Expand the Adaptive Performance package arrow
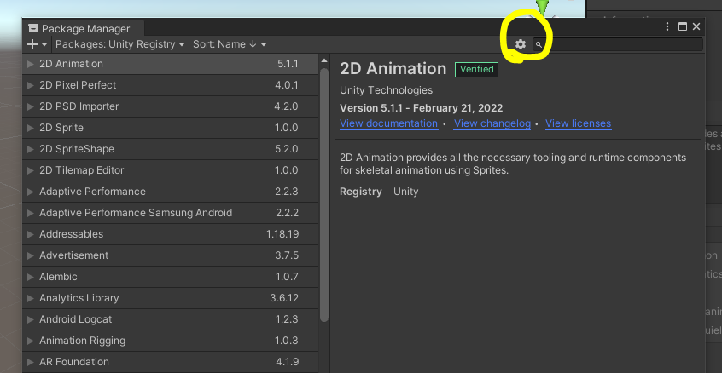Screen dimensions: 722x373 point(31,192)
